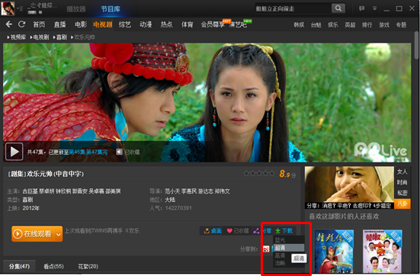Click the 排行 ranking link
Image resolution: width=420 pixels, height=276 pixels.
(x=367, y=25)
